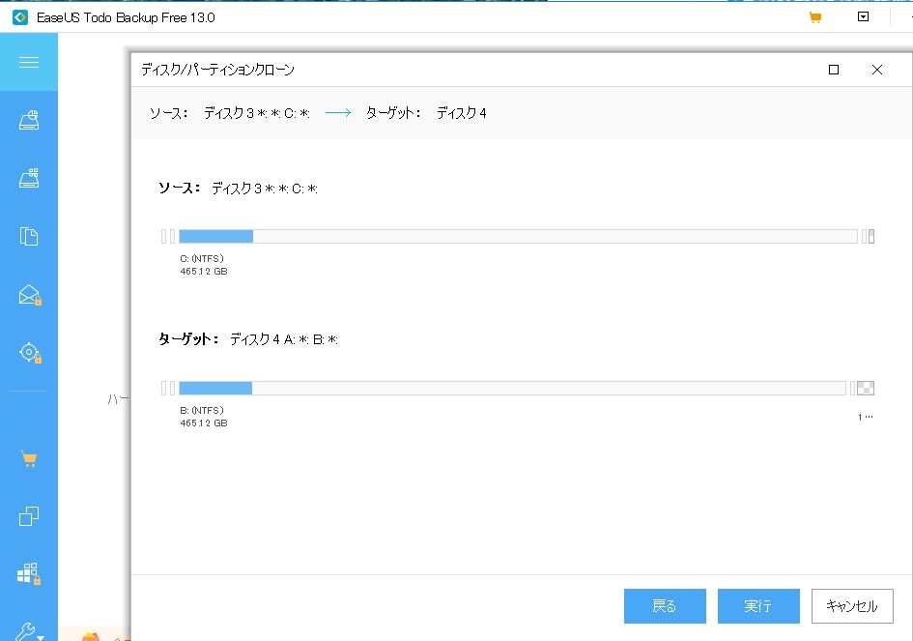Click the locked System Clone sidebar icon
This screenshot has height=641, width=913.
point(29,574)
